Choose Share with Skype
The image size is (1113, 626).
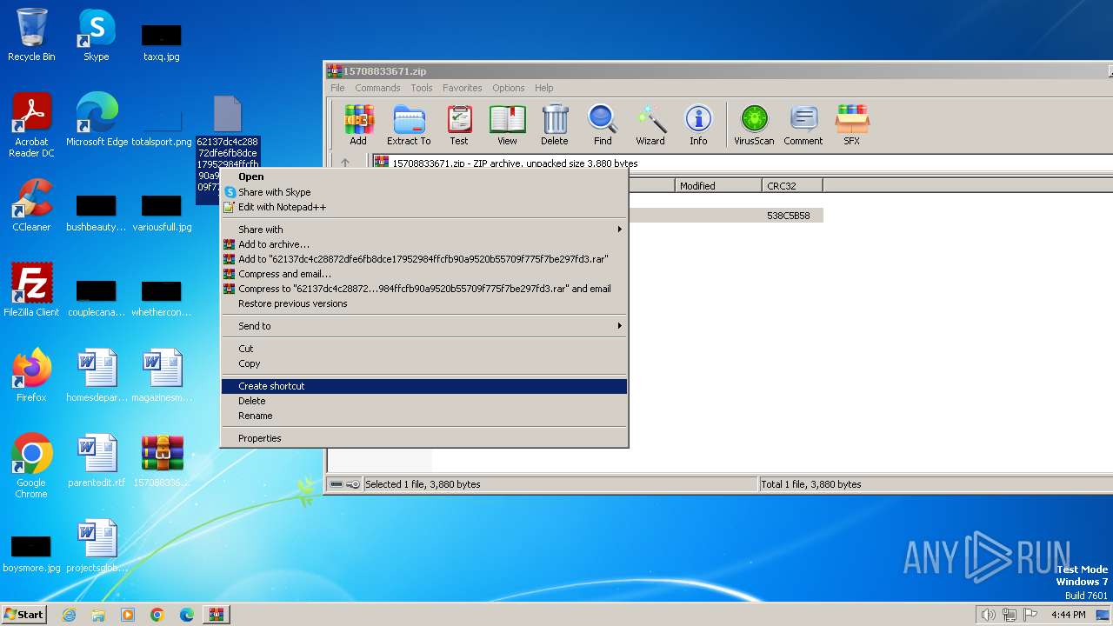(x=424, y=192)
